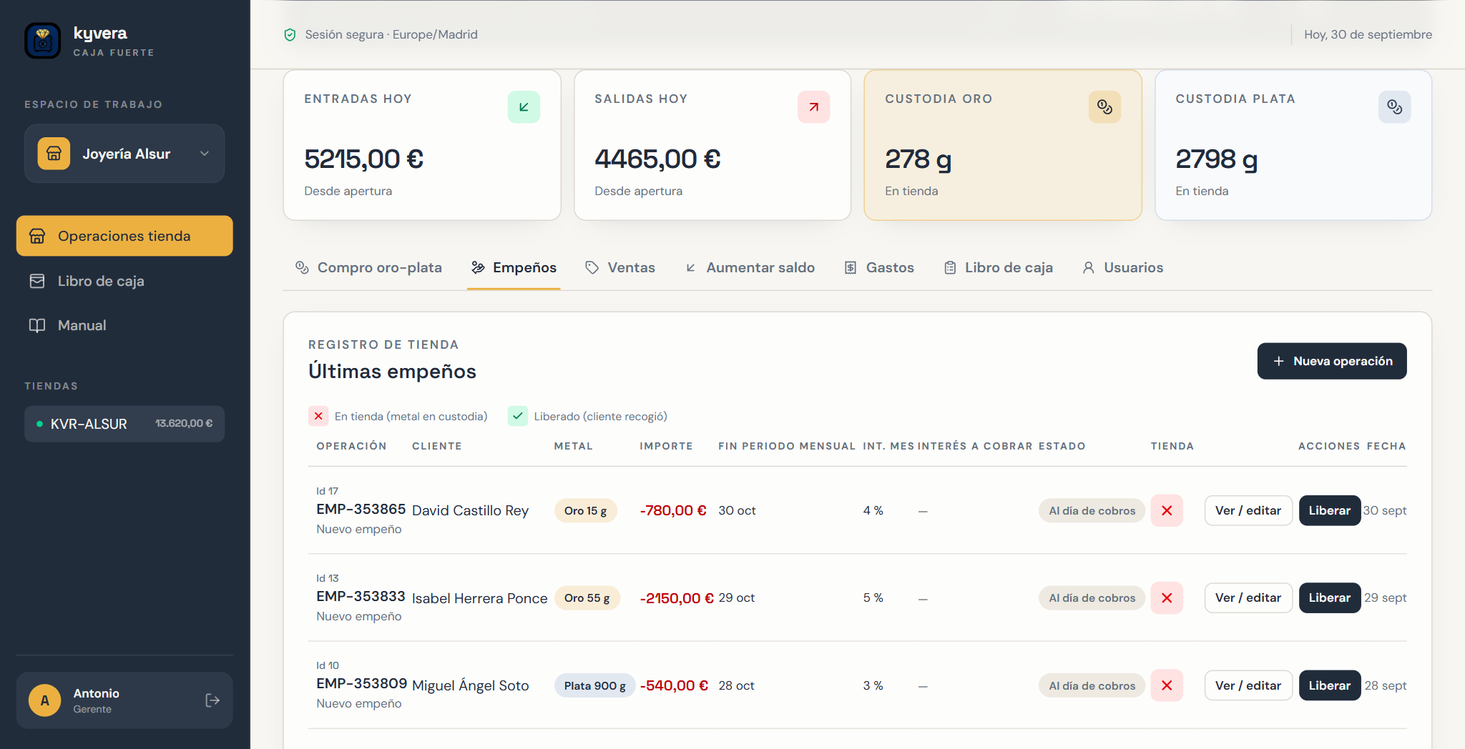The image size is (1465, 749).
Task: Open Operaciones tienda in the sidebar
Action: tap(124, 236)
